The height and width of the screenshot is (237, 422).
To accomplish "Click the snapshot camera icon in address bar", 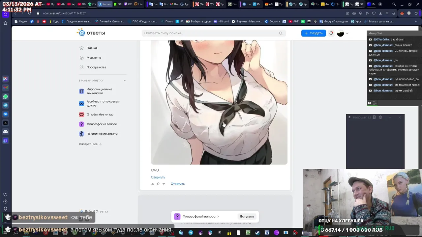I will pyautogui.click(x=354, y=13).
